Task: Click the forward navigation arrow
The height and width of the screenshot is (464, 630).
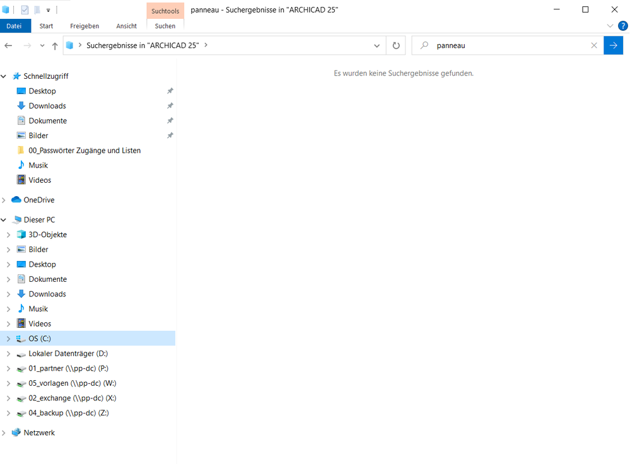Action: (x=27, y=45)
